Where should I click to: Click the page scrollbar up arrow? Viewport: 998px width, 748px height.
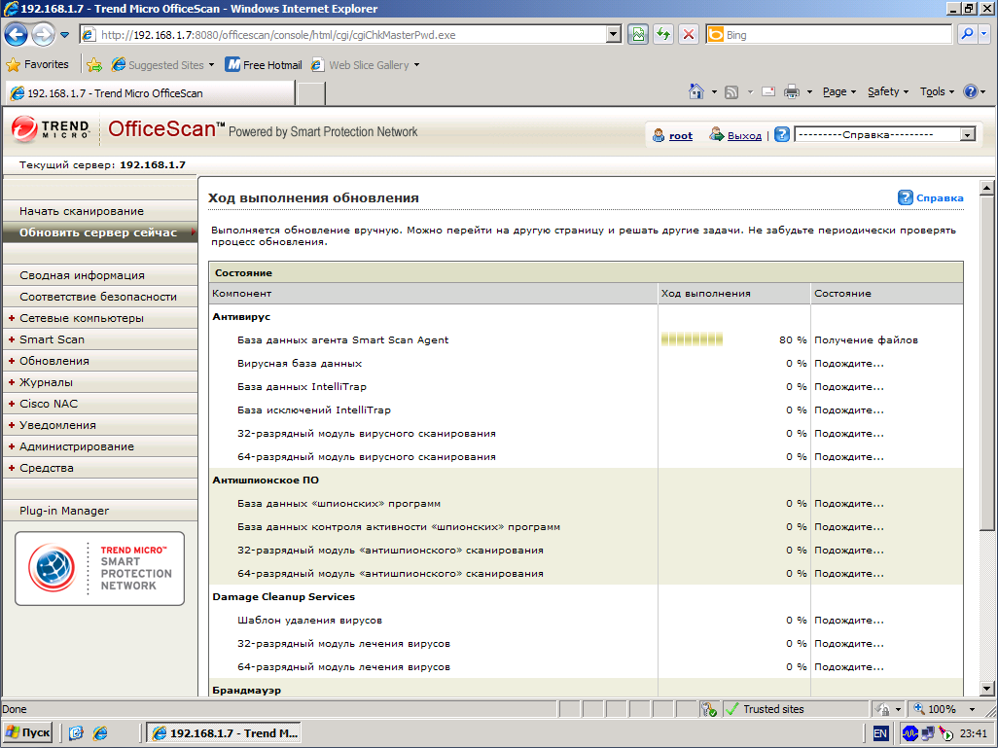(x=986, y=187)
